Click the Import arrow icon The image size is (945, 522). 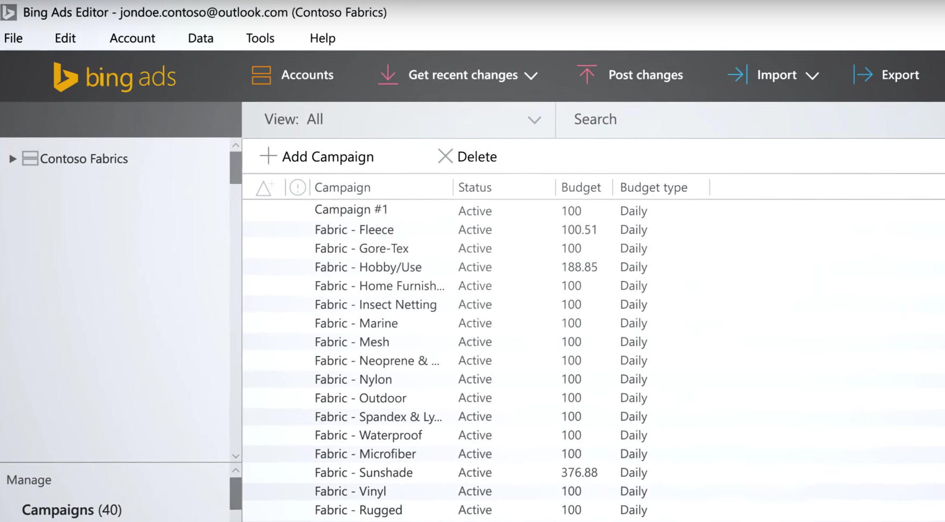(x=738, y=74)
